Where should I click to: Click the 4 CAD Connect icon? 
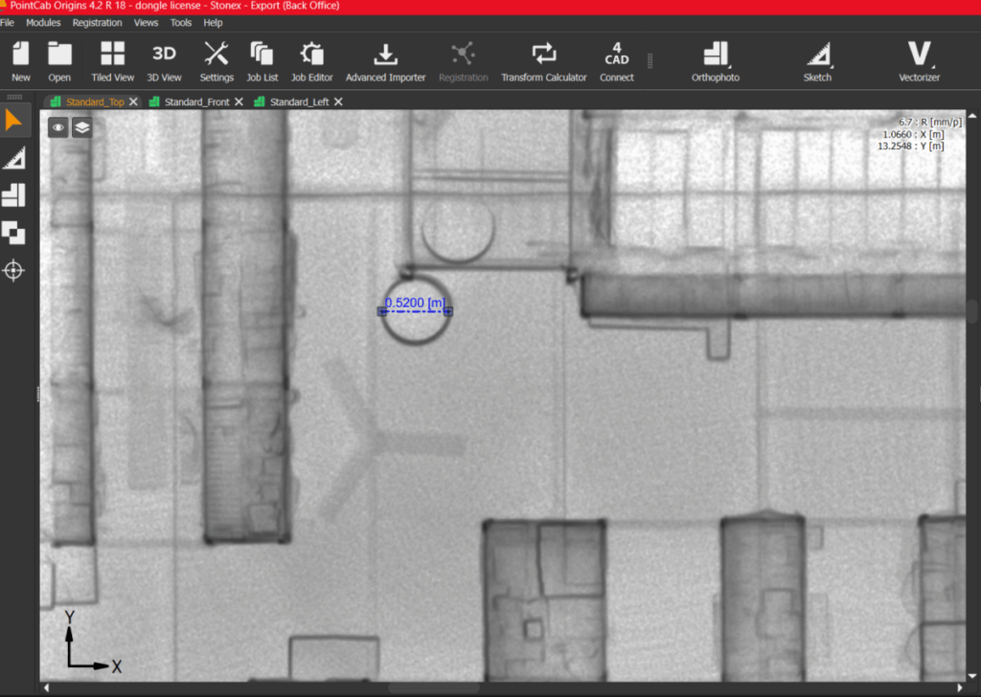617,61
